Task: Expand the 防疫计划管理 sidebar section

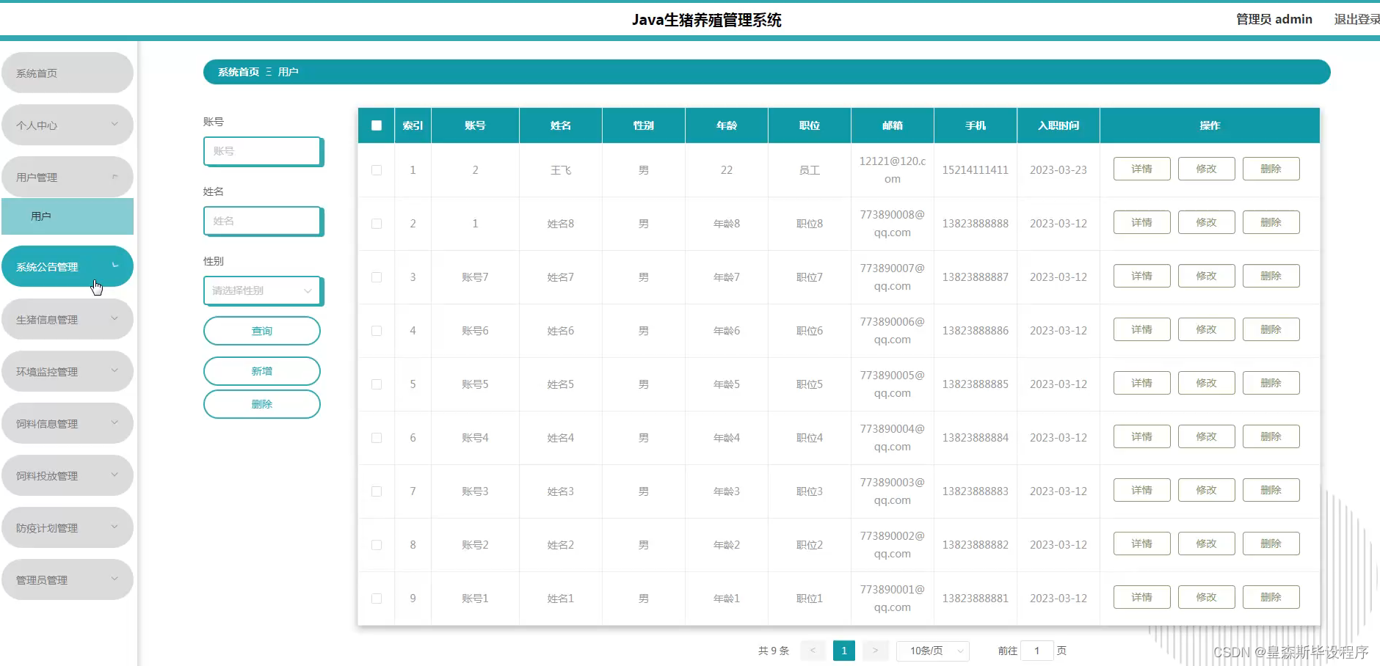Action: click(68, 527)
